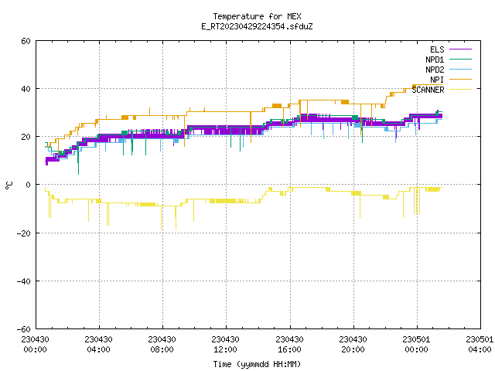Click the x-axis tick 230430 00:00
The height and width of the screenshot is (371, 495).
pos(35,345)
